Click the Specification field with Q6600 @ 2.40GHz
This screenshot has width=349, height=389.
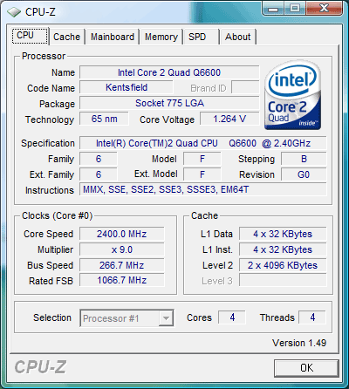(x=203, y=143)
